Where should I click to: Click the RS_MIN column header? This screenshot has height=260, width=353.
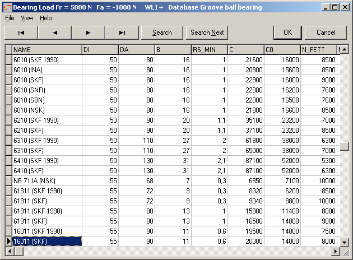tap(210, 50)
